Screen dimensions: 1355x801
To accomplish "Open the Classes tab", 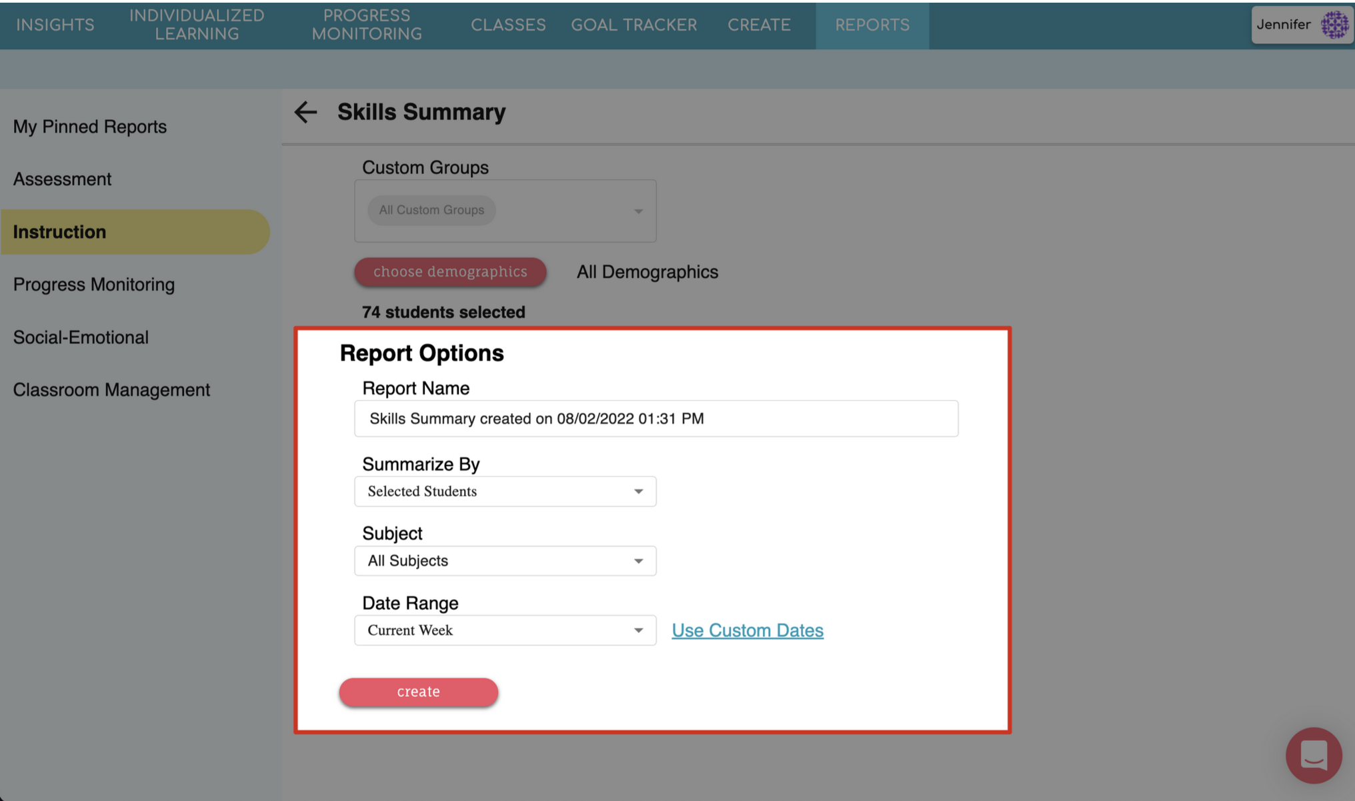I will [508, 25].
